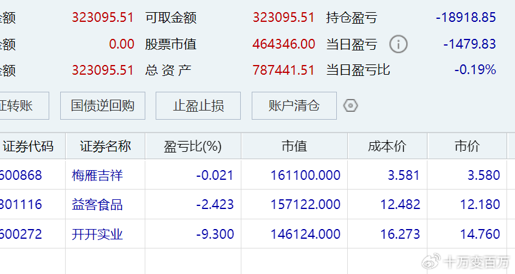The width and height of the screenshot is (515, 274).
Task: Sort by 证券名称 column header
Action: 105,146
